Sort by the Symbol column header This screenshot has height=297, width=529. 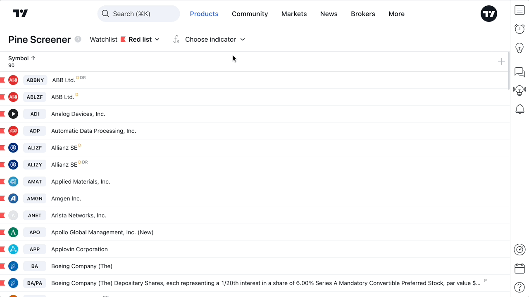click(x=22, y=58)
